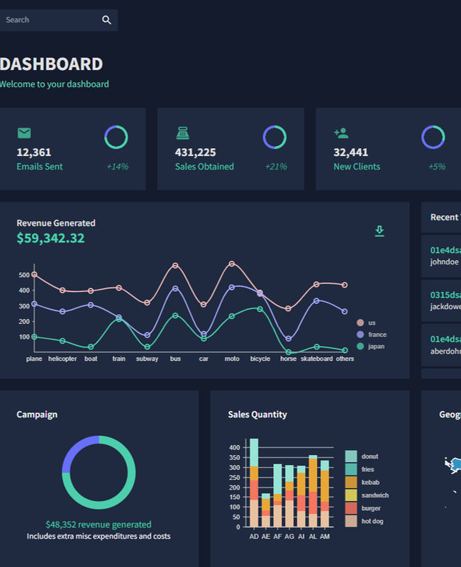The width and height of the screenshot is (461, 567).
Task: Click the 32,441 clients value
Action: point(350,152)
